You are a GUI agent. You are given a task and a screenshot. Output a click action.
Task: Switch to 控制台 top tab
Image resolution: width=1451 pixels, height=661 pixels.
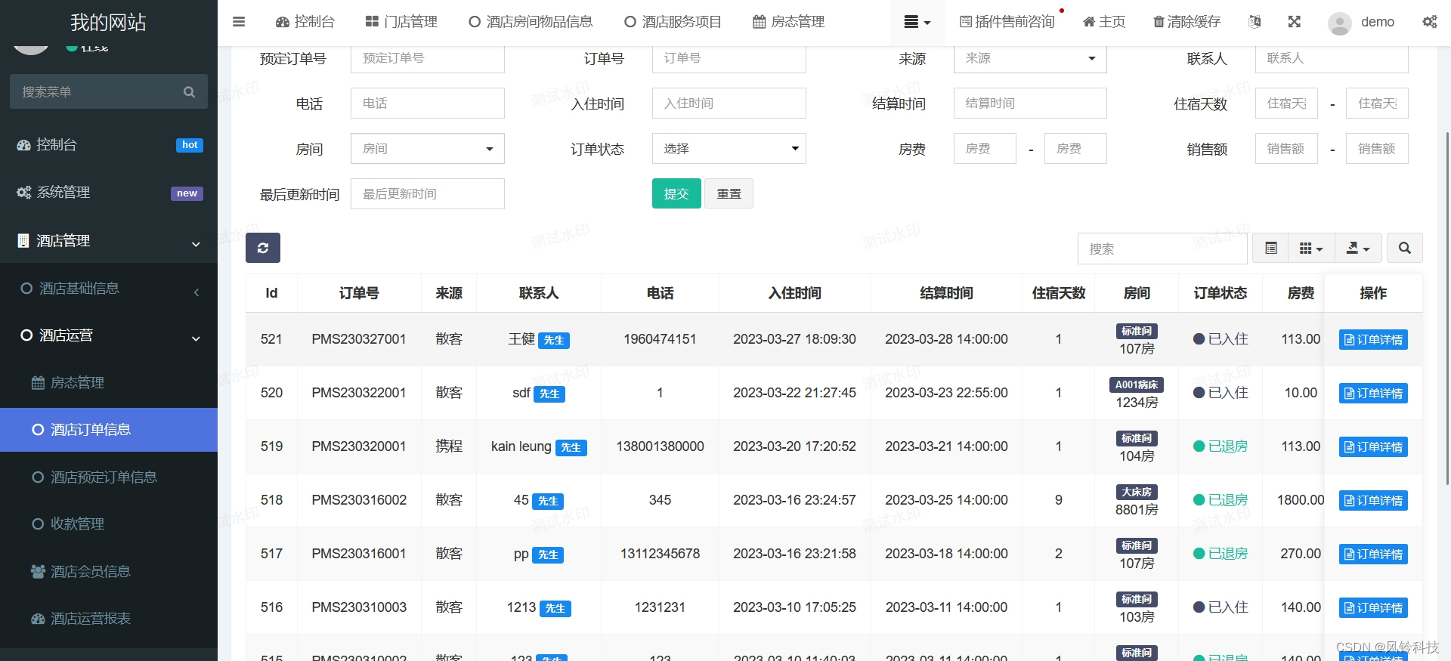pos(305,22)
